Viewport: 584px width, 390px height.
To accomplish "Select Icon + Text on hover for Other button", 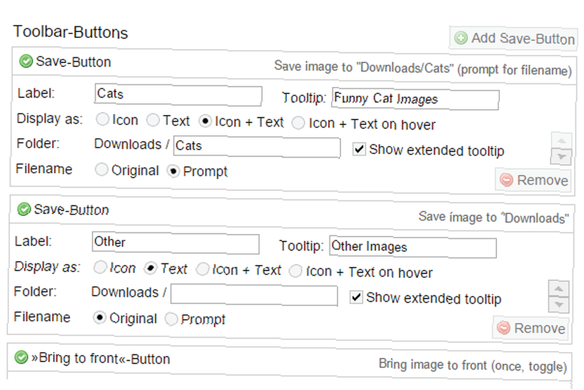I will point(296,271).
